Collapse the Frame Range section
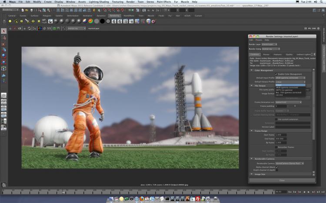Screen dimensions: 326x203 [x=252, y=131]
